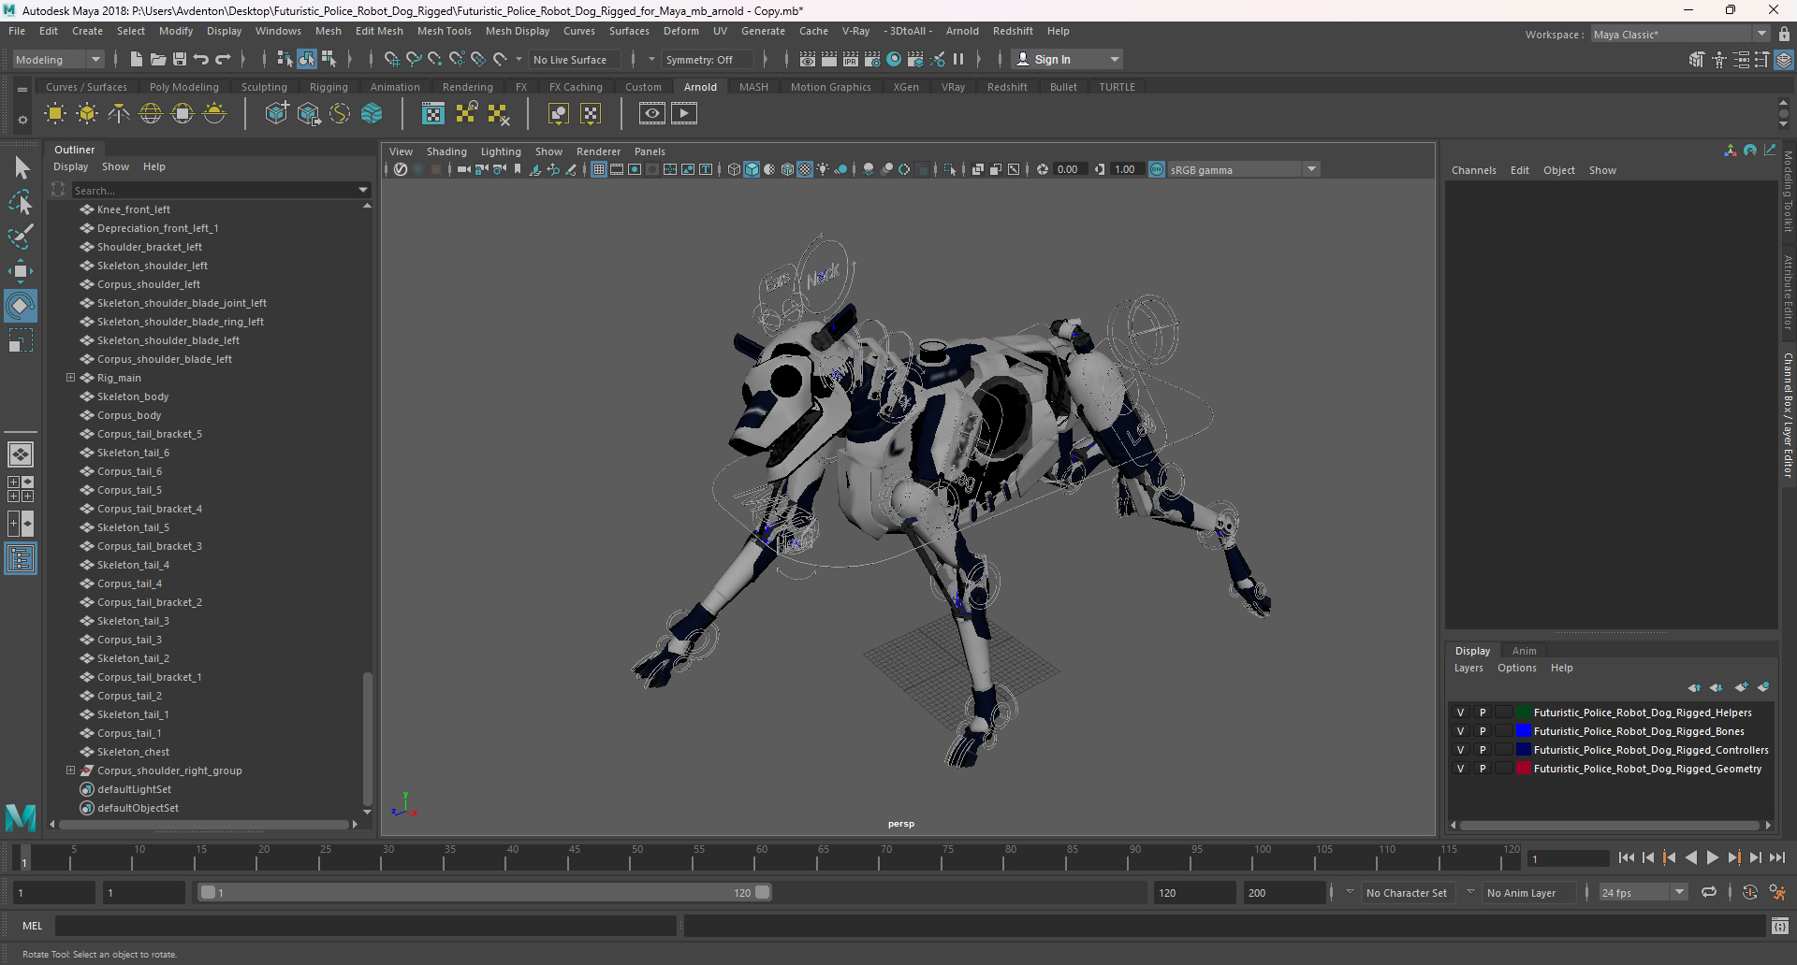Switch to the Rigging shelf tab
This screenshot has height=965, width=1797.
click(x=329, y=87)
